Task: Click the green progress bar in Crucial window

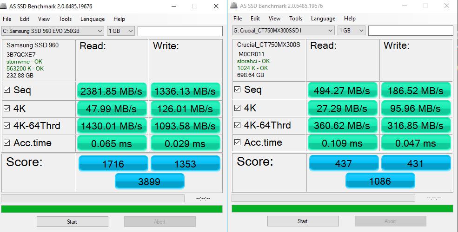Action: (342, 208)
